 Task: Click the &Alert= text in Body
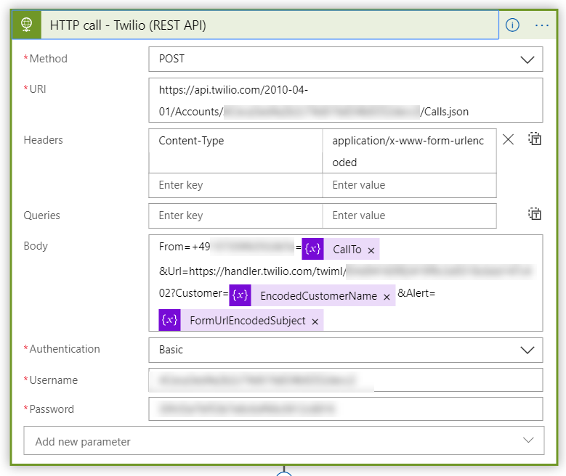click(416, 293)
